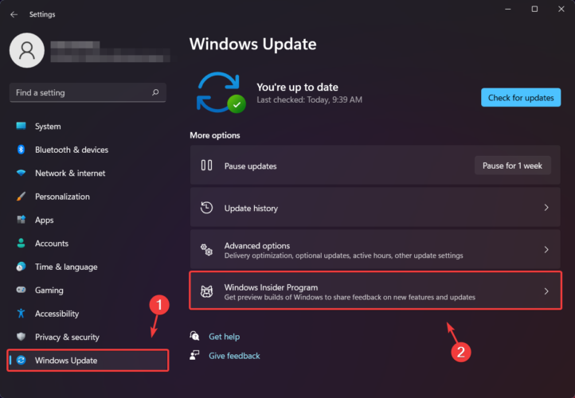Close the Settings window
The image size is (575, 398).
point(561,10)
